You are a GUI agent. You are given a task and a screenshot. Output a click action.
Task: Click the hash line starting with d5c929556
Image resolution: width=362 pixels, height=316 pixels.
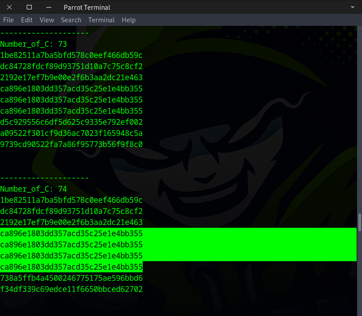coord(71,122)
